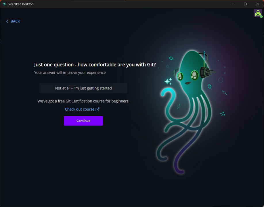Click the commit node icon right of the mascot
Image resolution: width=264 pixels, height=207 pixels.
coord(224,93)
